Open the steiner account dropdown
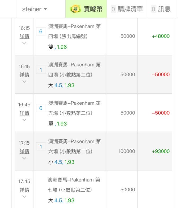 pos(34,9)
